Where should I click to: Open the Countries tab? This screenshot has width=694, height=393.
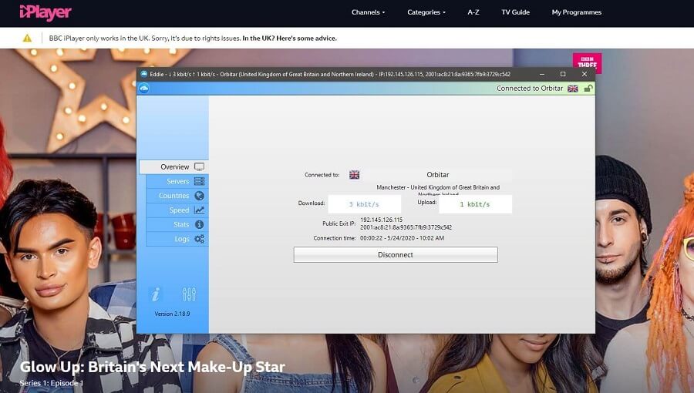point(177,196)
